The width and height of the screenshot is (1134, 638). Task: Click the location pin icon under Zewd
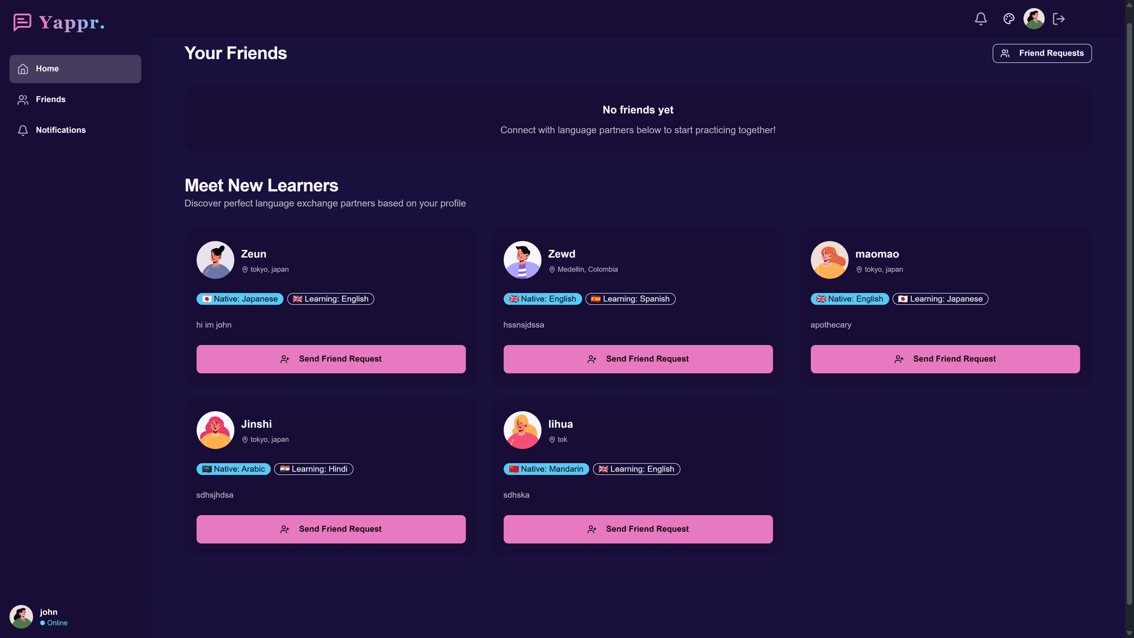552,269
